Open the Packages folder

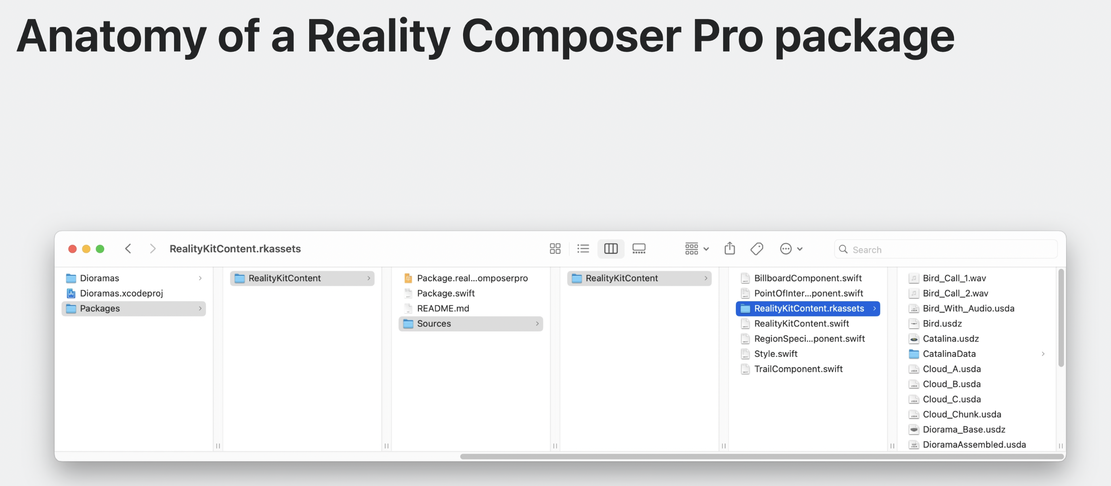(x=100, y=308)
